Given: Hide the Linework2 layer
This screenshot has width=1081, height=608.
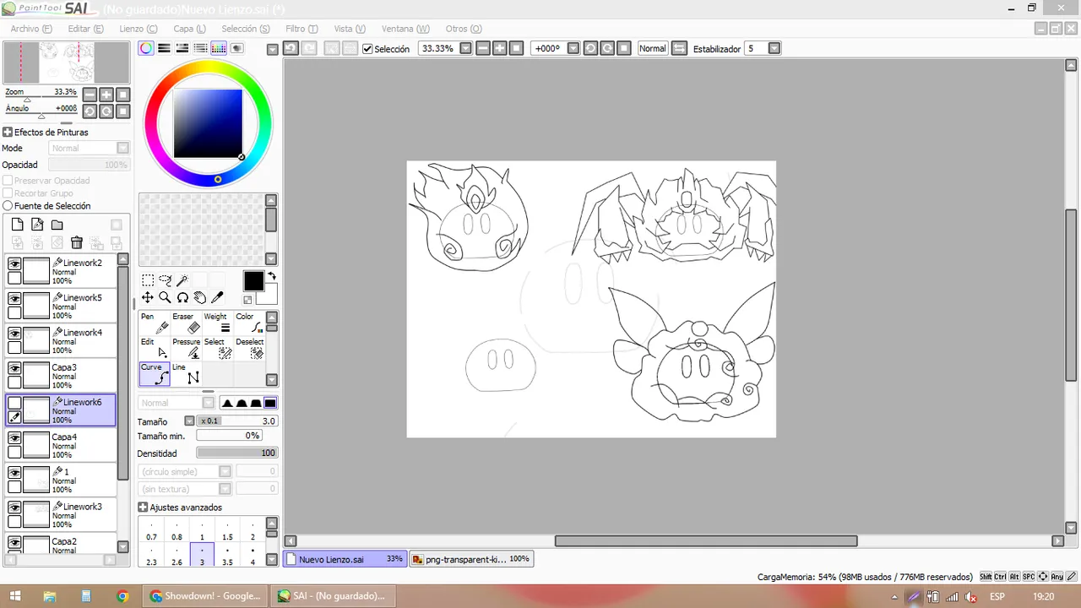Looking at the screenshot, I should click(x=14, y=263).
